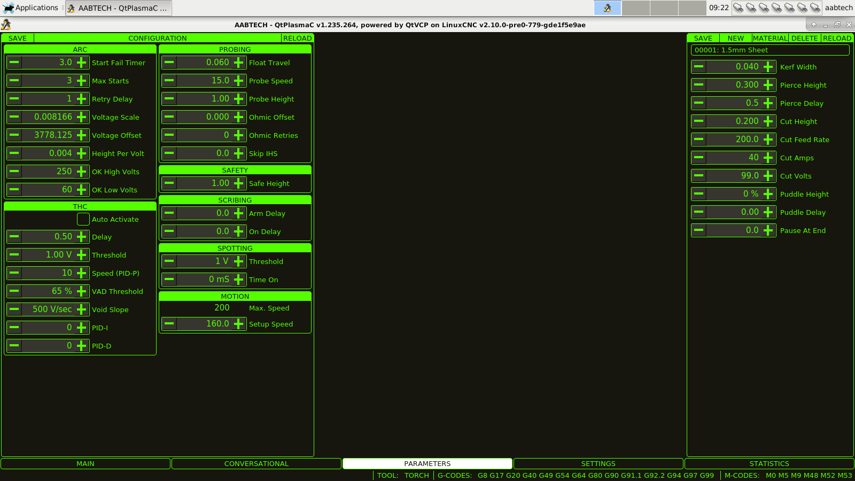Viewport: 855px width, 481px height.
Task: Decrease Voltage Offset value
Action: [14, 135]
